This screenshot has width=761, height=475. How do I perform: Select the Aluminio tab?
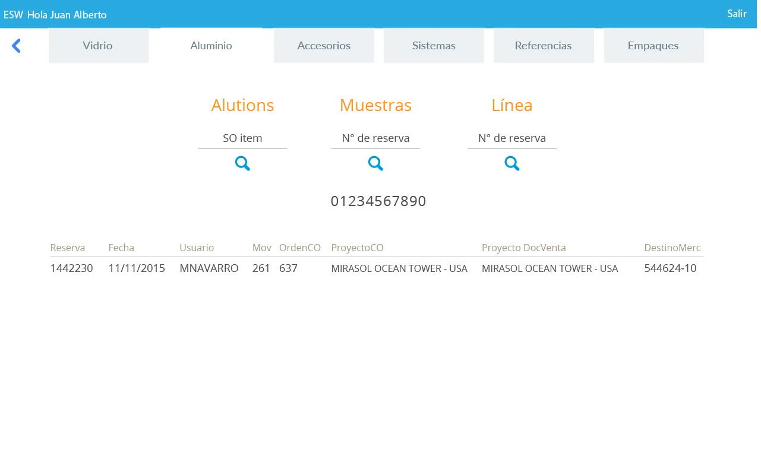[x=211, y=46]
